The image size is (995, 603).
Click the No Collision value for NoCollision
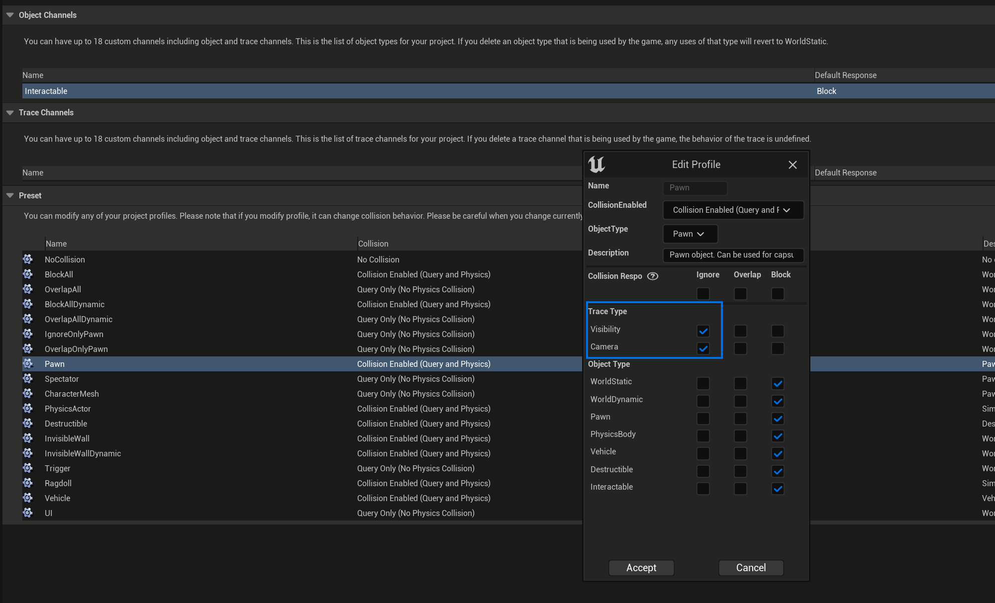point(378,259)
